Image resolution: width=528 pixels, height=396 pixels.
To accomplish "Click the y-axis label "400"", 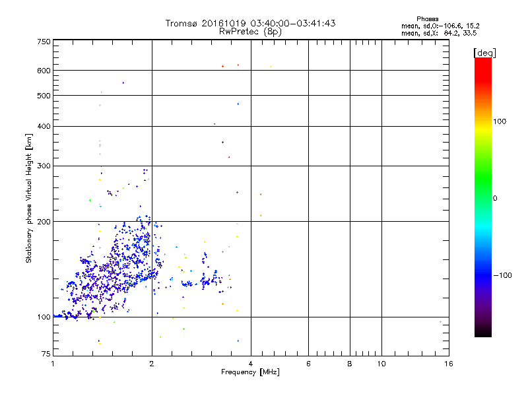I will pyautogui.click(x=44, y=126).
